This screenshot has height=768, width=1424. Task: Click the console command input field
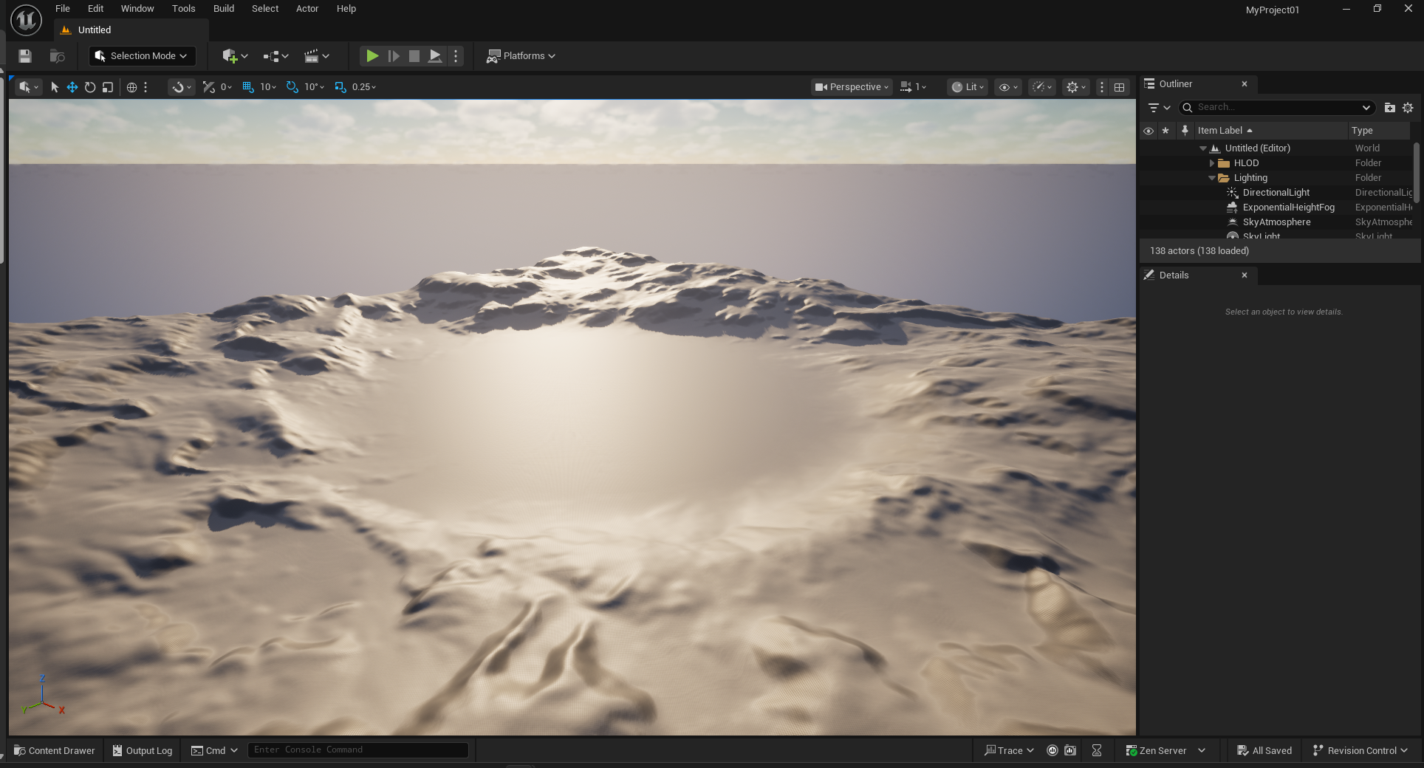pyautogui.click(x=358, y=750)
